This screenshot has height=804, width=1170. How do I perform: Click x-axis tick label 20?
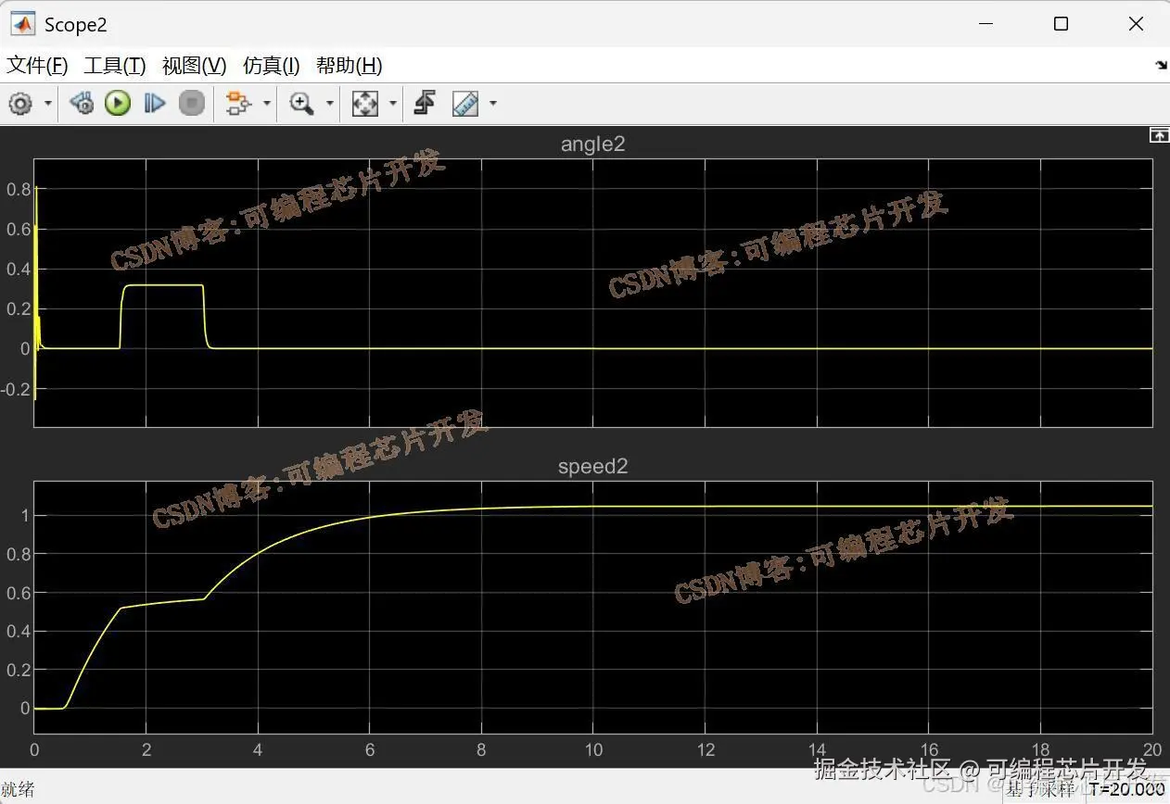(x=1152, y=750)
